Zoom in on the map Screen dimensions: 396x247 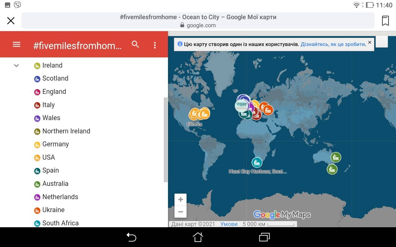tap(180, 200)
